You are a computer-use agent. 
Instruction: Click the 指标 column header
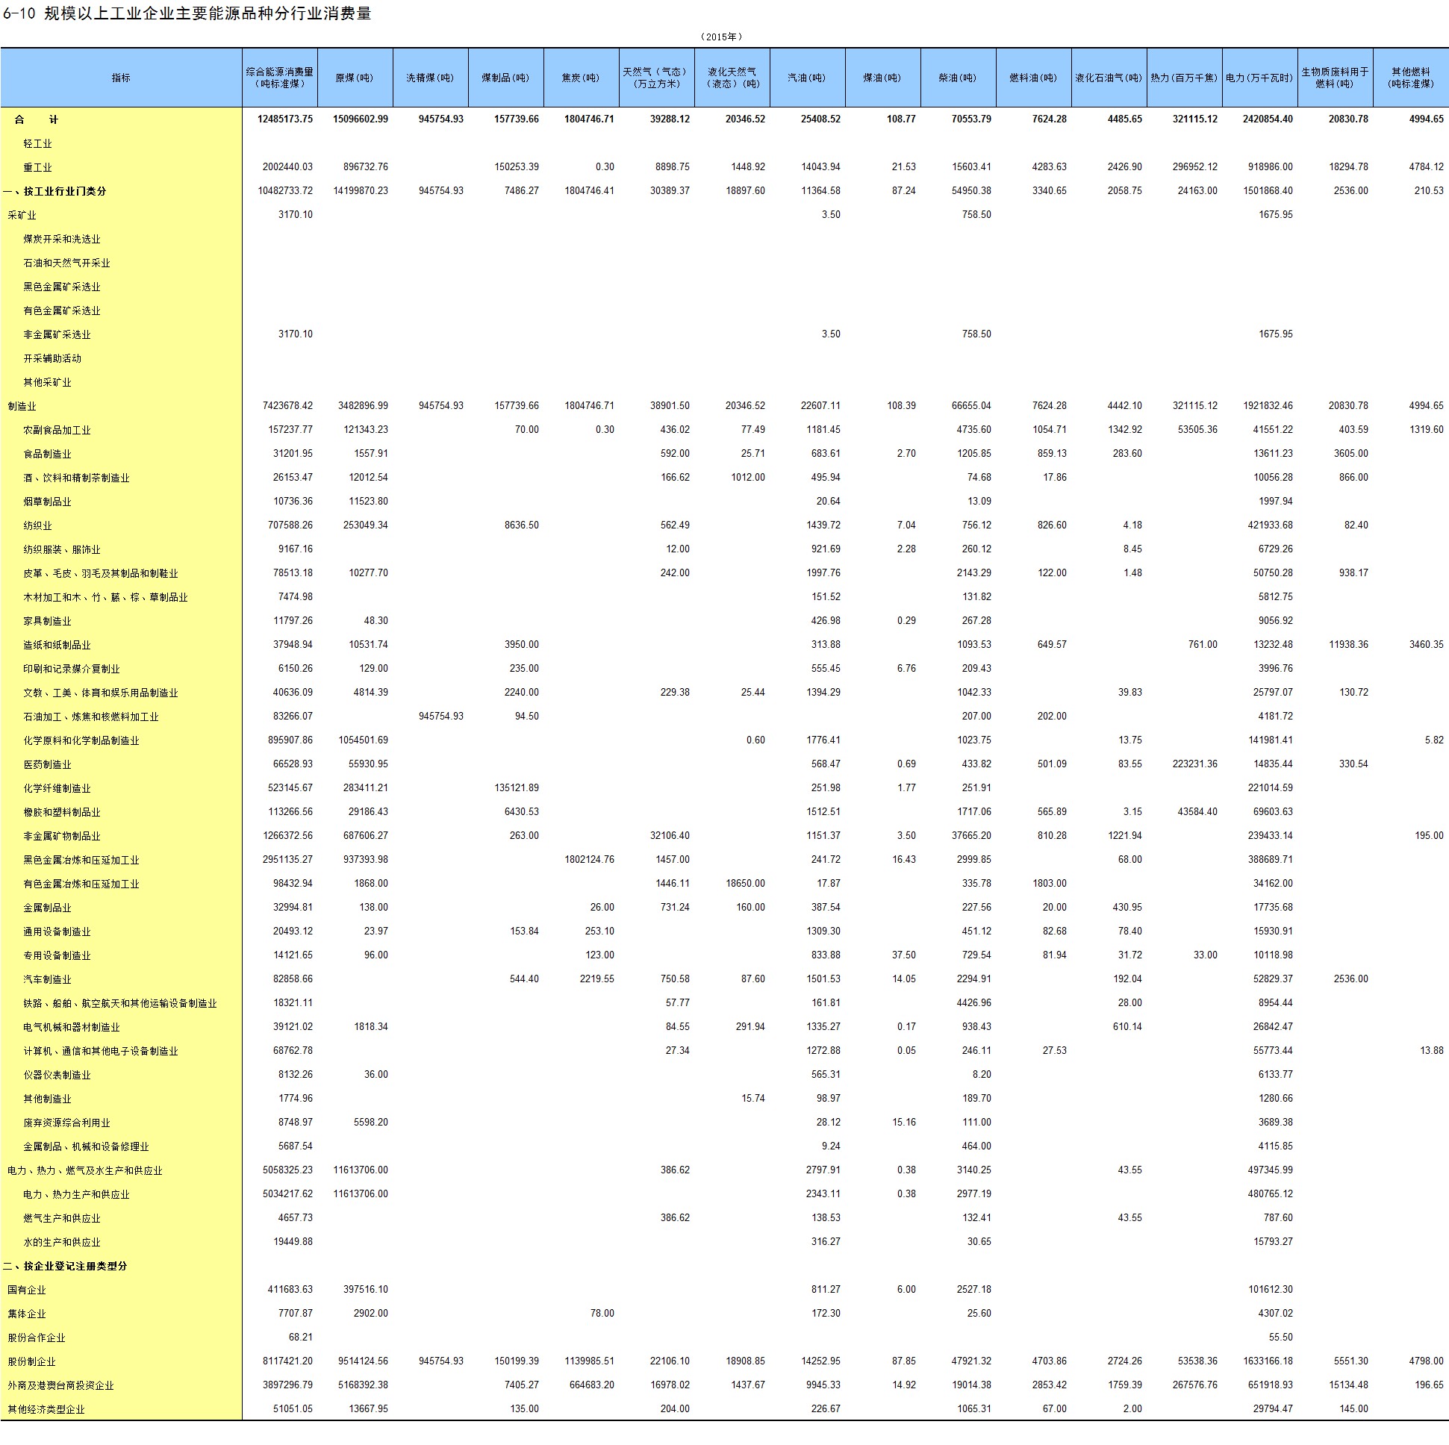(x=121, y=78)
